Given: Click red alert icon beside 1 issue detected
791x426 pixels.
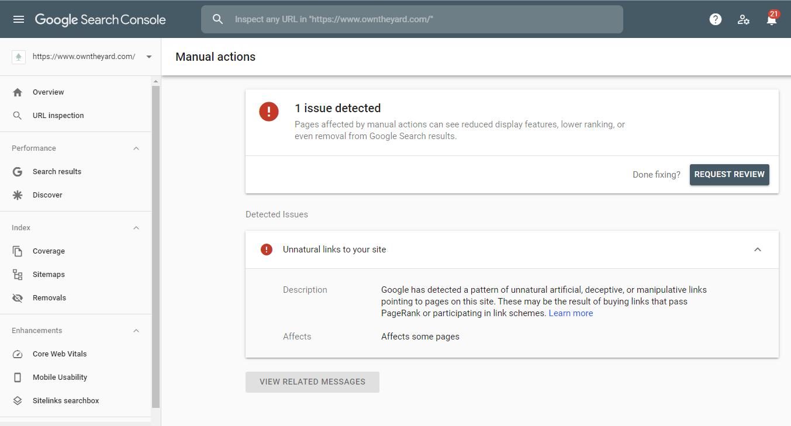Looking at the screenshot, I should 269,111.
